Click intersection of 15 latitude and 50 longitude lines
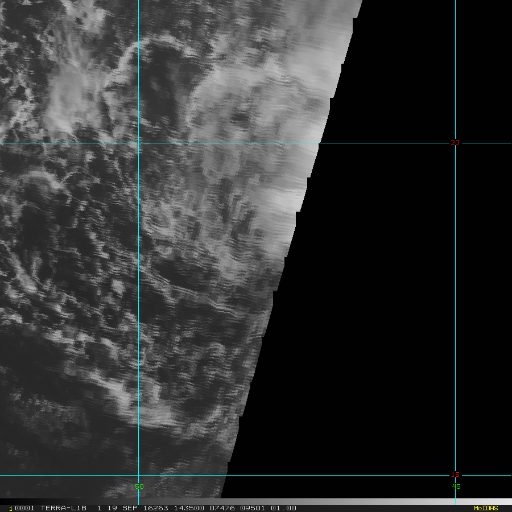Viewport: 512px width, 512px height. point(139,475)
